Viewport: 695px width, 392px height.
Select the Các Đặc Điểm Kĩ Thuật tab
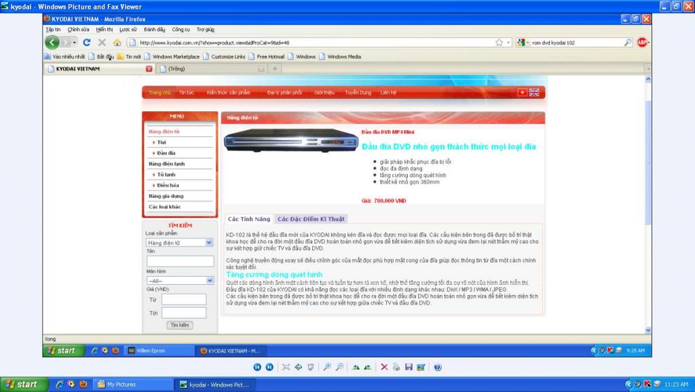click(311, 219)
